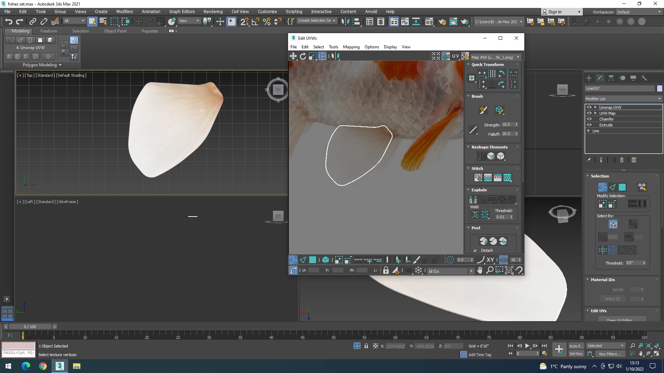Hide the Unwrap UVW modifier eye icon

pos(589,107)
